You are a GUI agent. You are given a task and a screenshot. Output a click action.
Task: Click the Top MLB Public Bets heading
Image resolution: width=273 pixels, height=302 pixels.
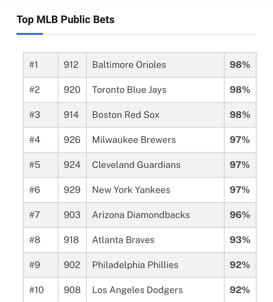coord(66,20)
